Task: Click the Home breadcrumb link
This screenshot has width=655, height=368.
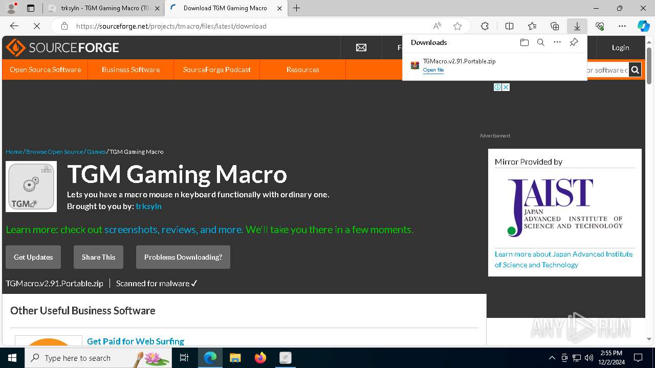Action: 14,152
